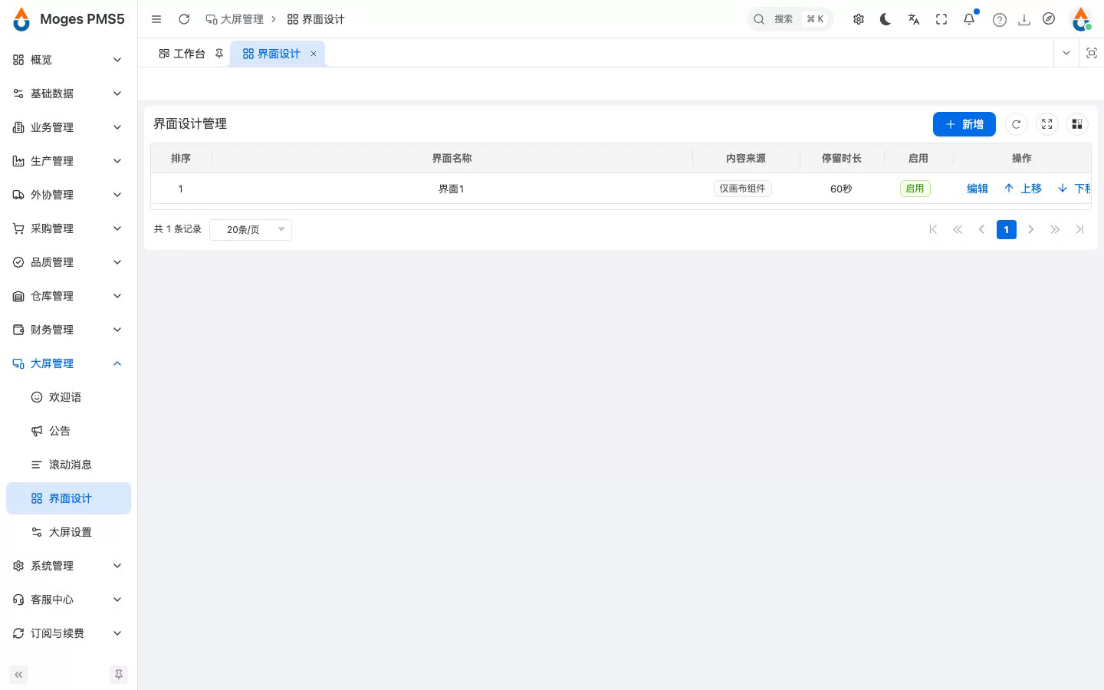1104x690 pixels.
Task: Pin the 工作台 tab
Action: [x=219, y=54]
